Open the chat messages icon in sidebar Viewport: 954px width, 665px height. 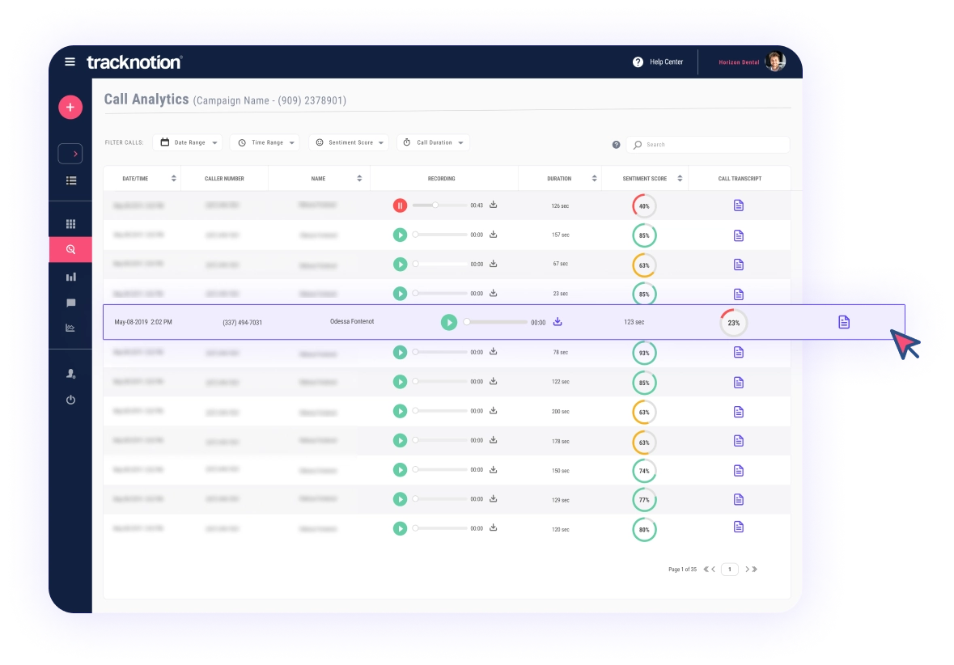tap(70, 303)
